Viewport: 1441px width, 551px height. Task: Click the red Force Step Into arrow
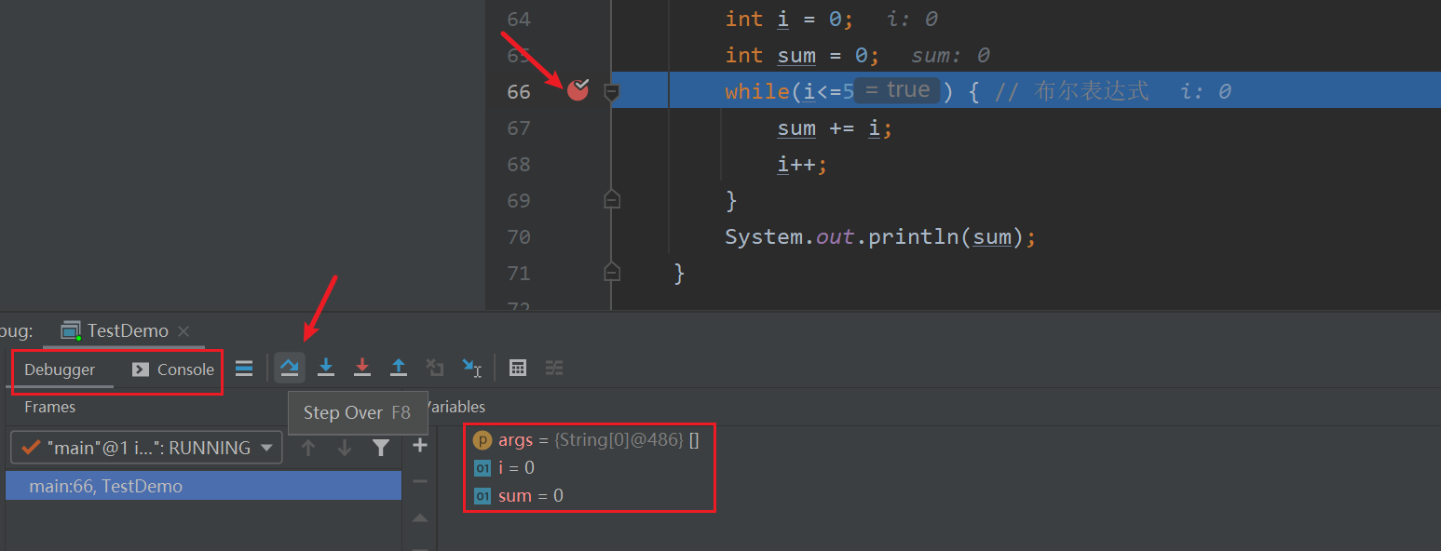[362, 369]
